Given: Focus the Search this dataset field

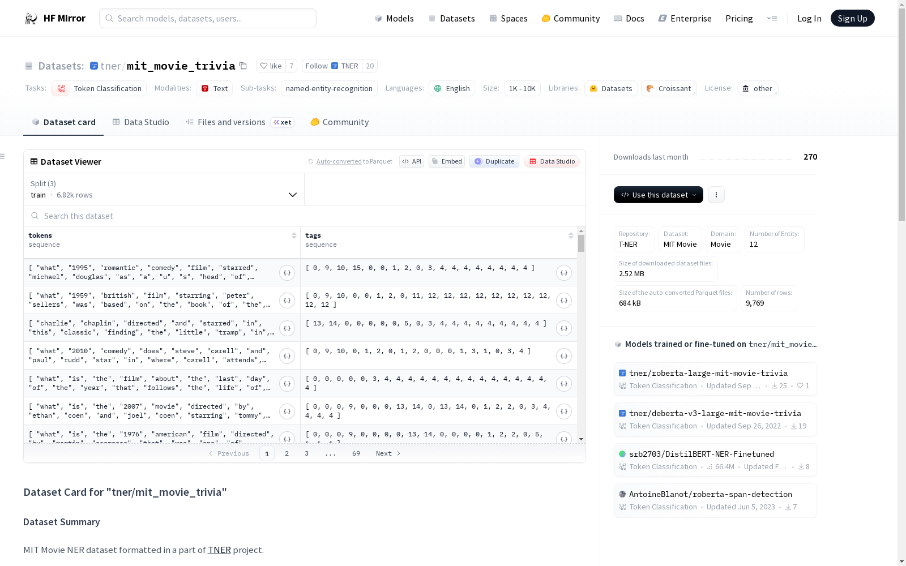Looking at the screenshot, I should coord(305,216).
